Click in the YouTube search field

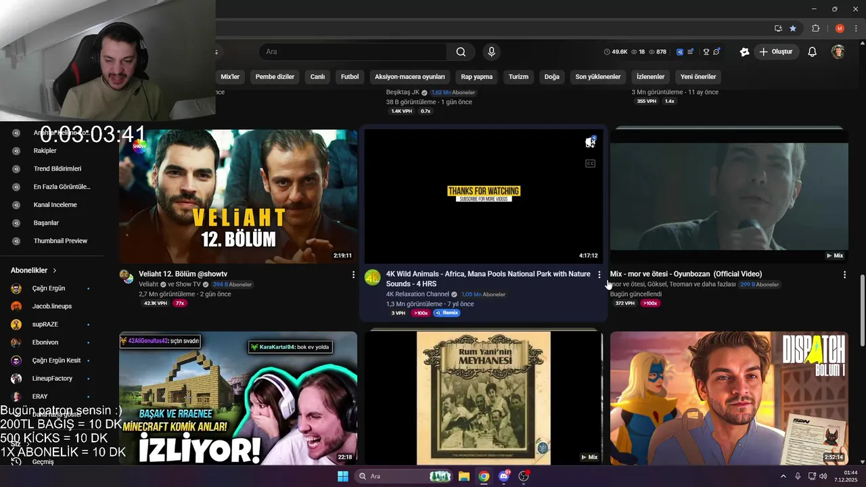point(353,52)
